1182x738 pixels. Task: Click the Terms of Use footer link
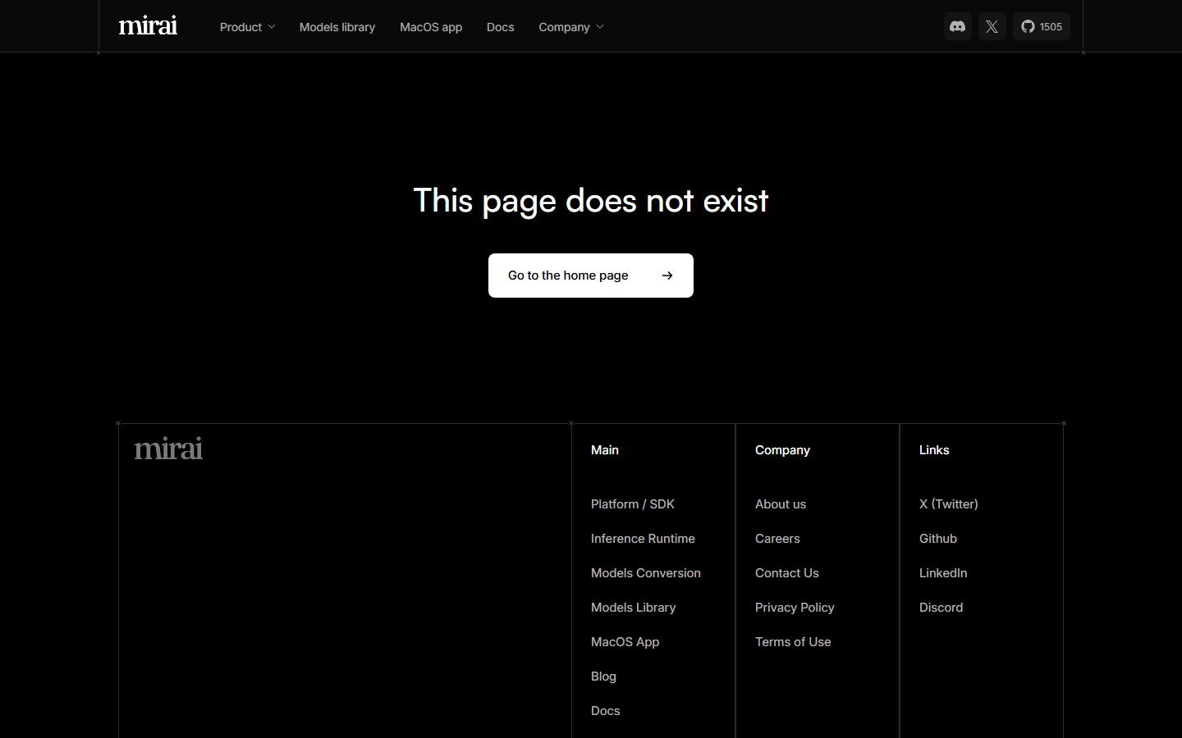point(792,642)
